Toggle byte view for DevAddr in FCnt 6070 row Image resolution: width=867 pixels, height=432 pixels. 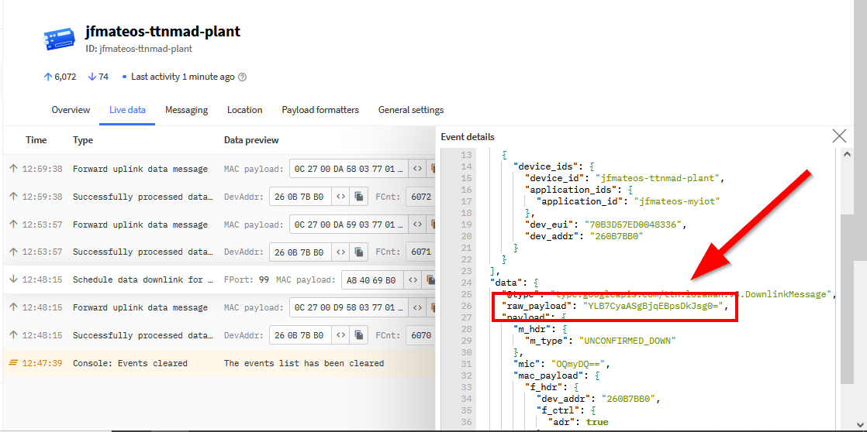tap(341, 335)
